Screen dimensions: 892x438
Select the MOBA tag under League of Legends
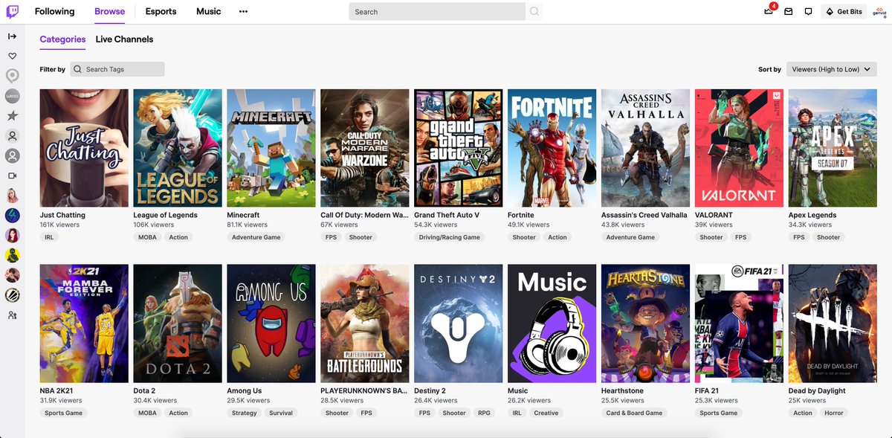pyautogui.click(x=147, y=237)
